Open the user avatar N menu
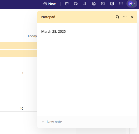 tap(132, 4)
